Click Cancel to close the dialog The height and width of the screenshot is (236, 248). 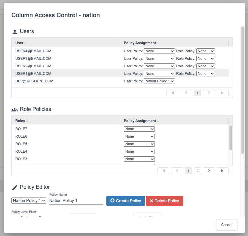227,225
